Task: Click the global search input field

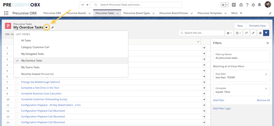Action: 136,5
